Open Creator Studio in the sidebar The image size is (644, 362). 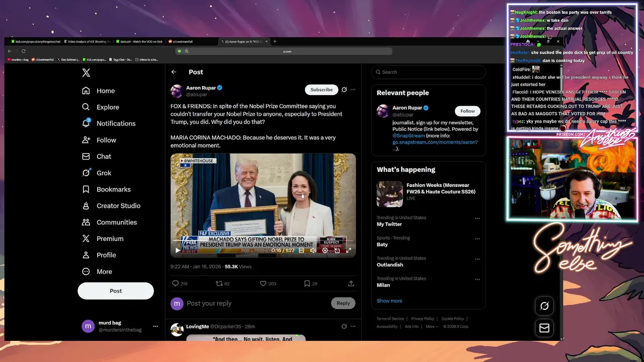coord(111,206)
